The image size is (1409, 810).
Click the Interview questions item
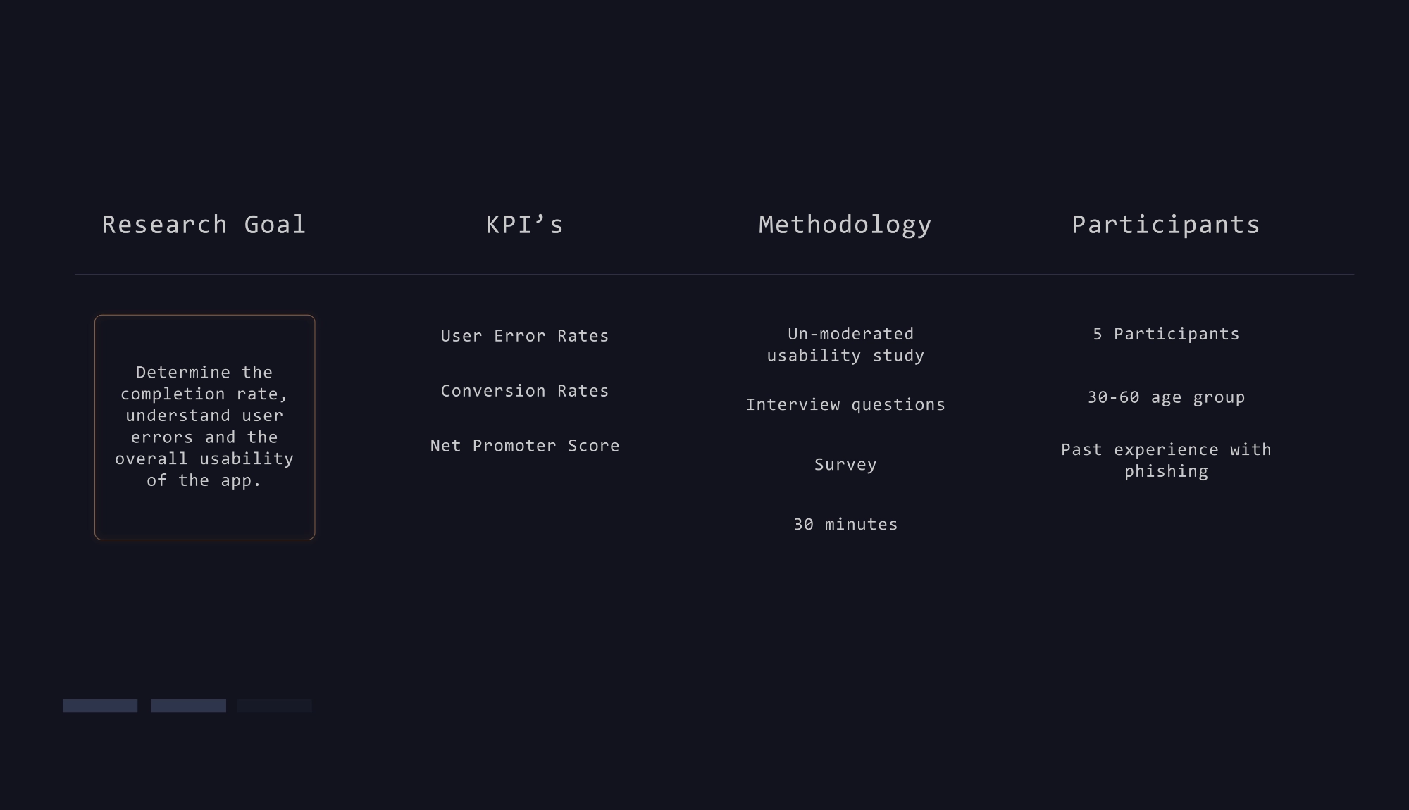click(x=845, y=404)
